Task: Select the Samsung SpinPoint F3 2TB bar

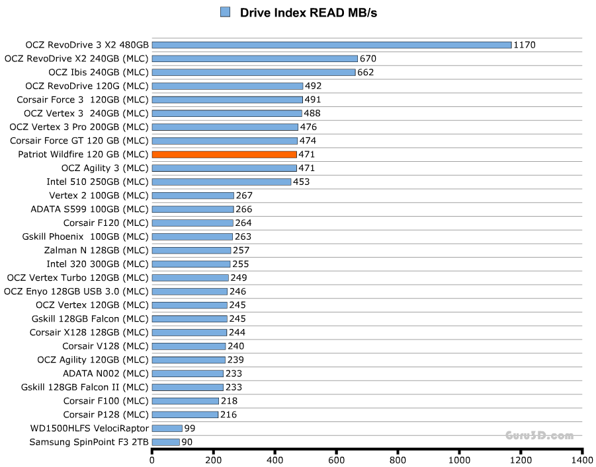Action: (166, 442)
